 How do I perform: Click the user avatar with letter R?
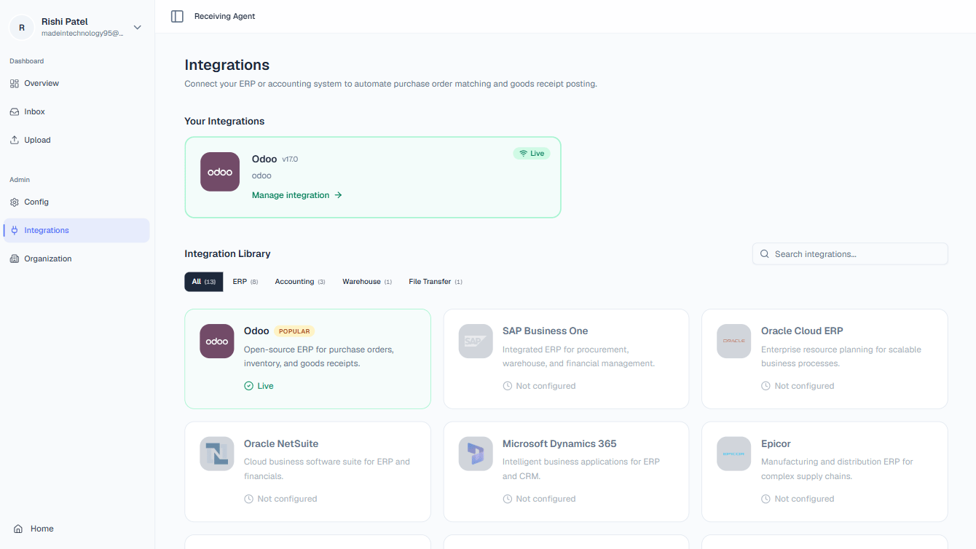point(21,28)
